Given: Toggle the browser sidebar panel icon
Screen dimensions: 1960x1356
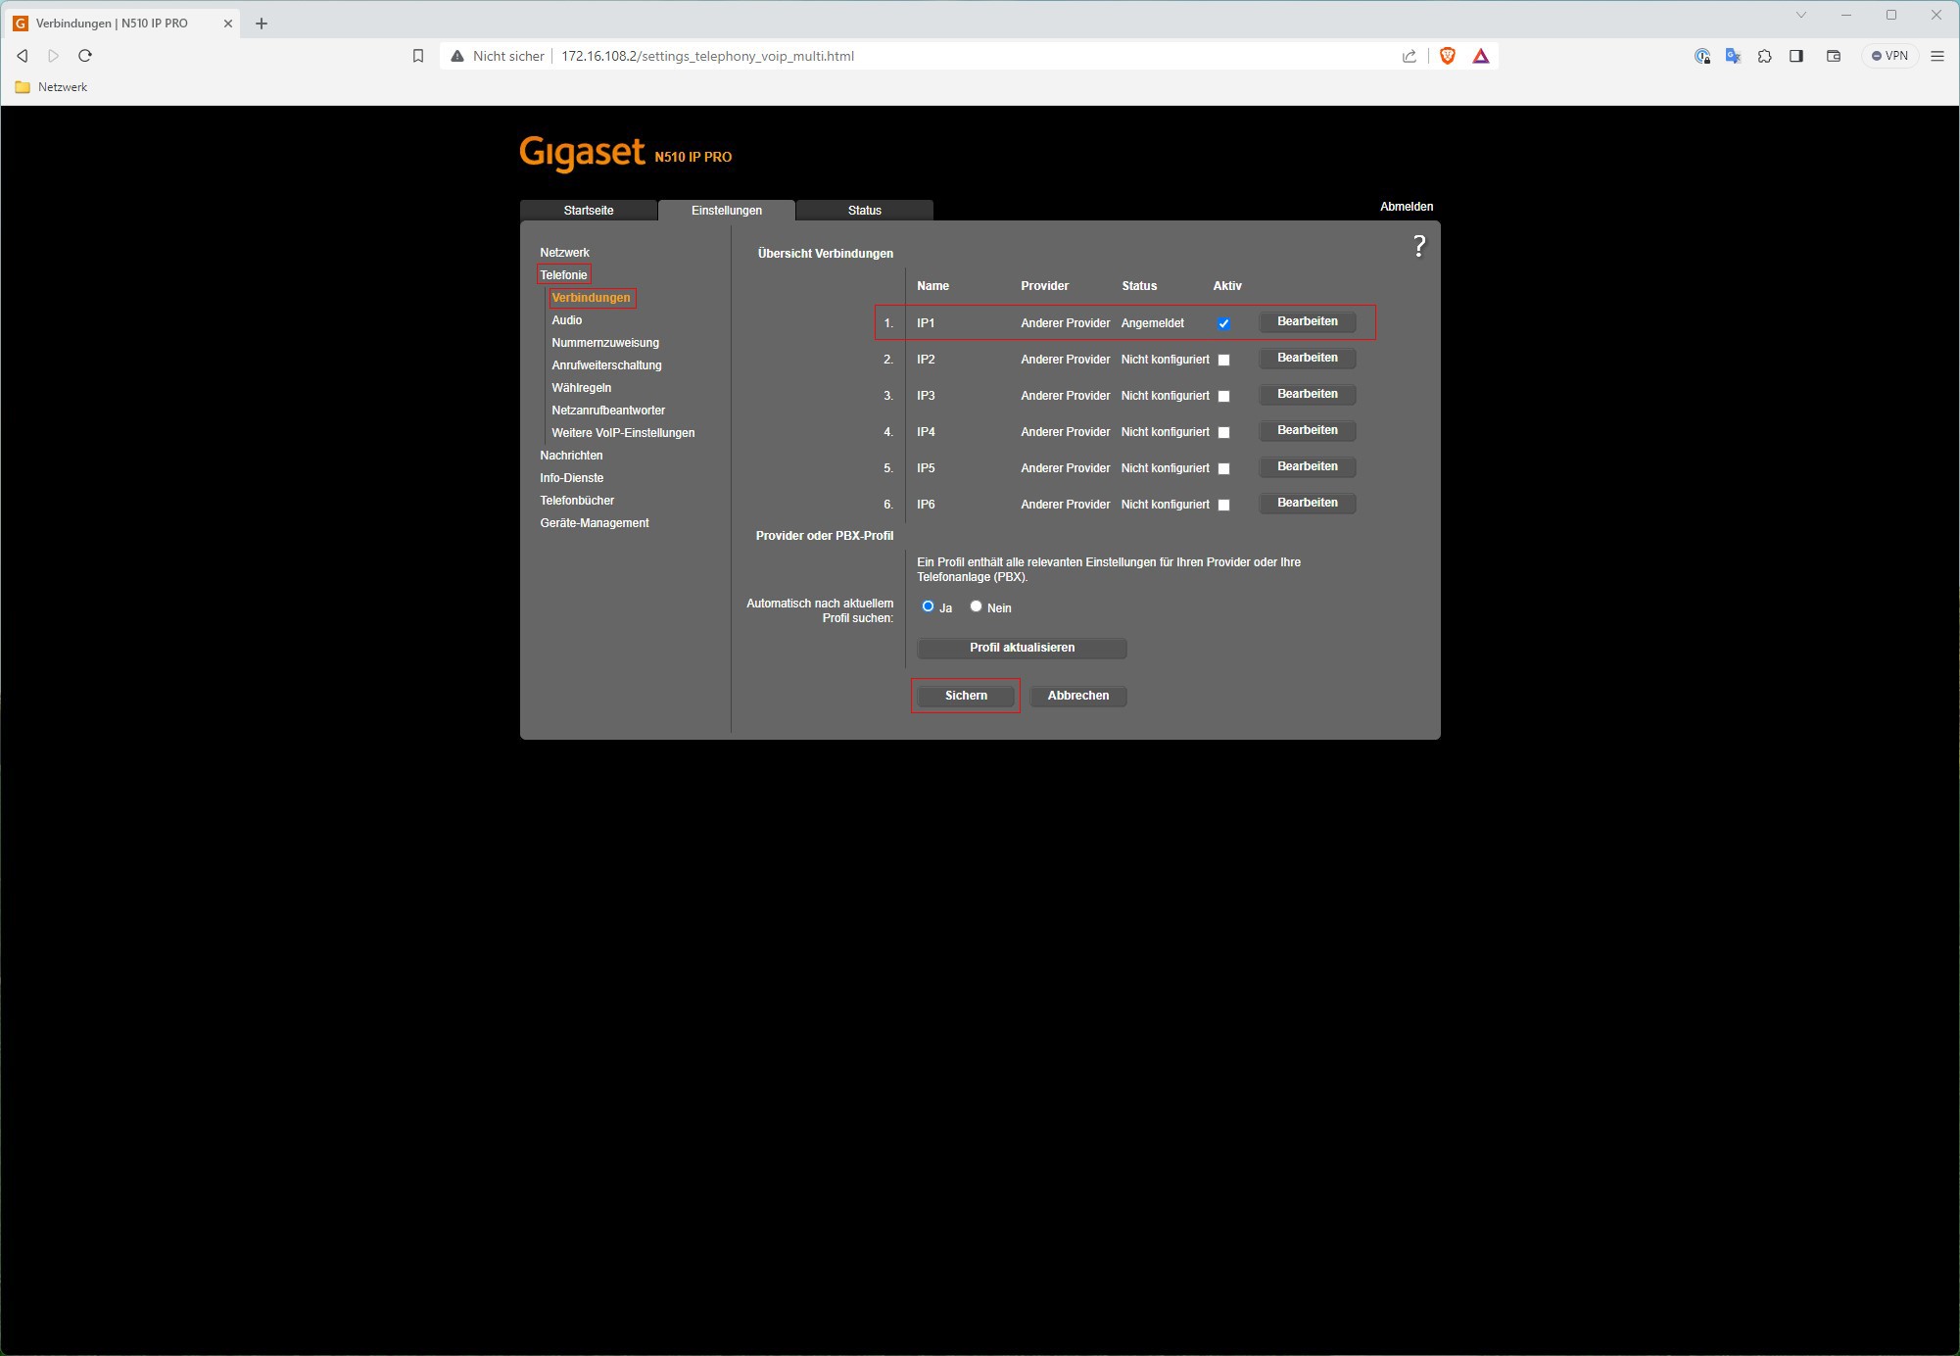Looking at the screenshot, I should (x=1796, y=56).
